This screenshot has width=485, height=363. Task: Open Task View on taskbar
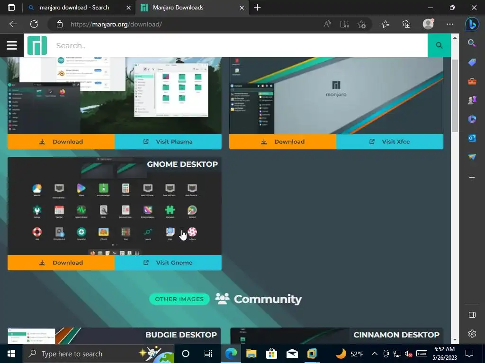(x=208, y=354)
